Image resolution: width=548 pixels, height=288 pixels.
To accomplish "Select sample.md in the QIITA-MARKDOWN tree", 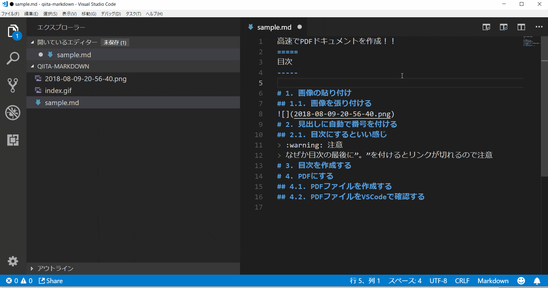I will click(133, 102).
